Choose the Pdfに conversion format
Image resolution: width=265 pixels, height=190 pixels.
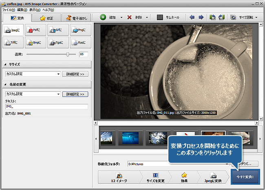tap(35, 30)
